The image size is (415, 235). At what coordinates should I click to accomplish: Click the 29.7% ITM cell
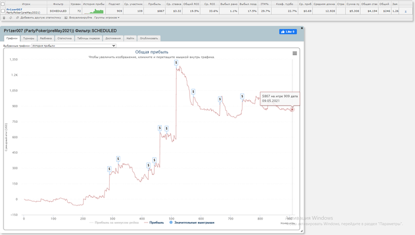pos(264,11)
